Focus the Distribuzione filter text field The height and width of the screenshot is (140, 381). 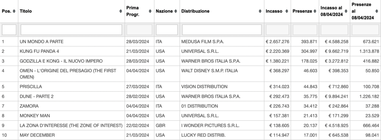(222, 30)
